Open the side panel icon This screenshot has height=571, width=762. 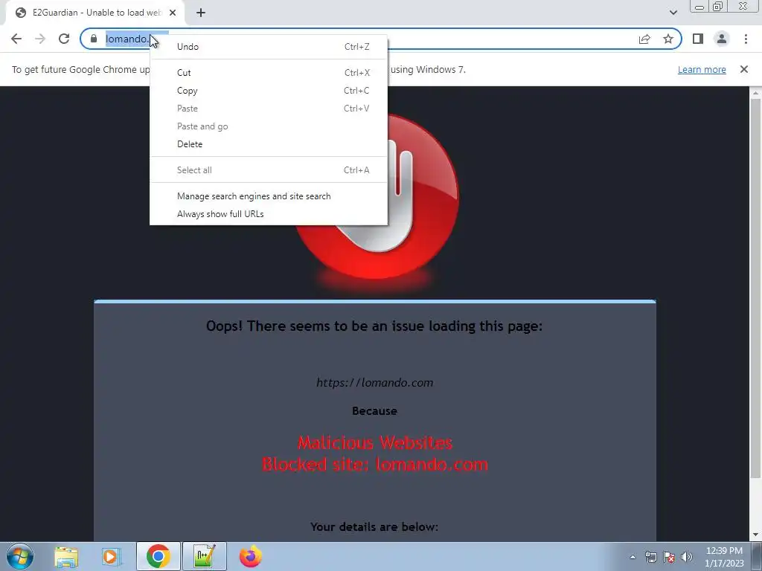pos(698,39)
